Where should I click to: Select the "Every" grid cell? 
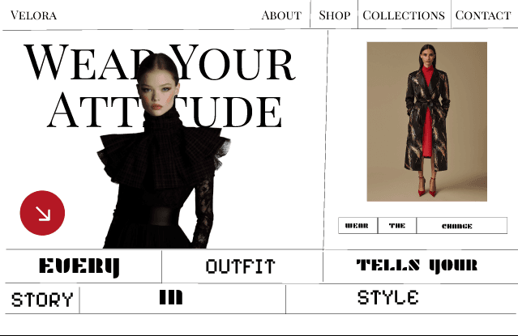83,266
